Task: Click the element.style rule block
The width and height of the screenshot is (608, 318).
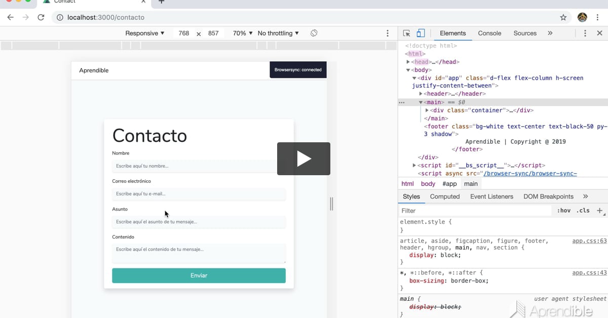Action: pyautogui.click(x=503, y=226)
